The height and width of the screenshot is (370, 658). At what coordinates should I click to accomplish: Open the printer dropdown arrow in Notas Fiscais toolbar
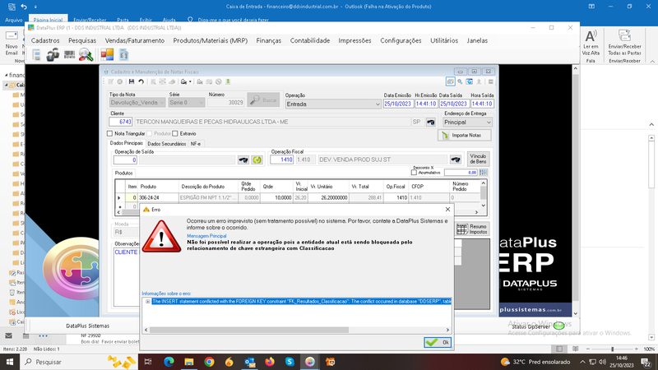click(190, 81)
